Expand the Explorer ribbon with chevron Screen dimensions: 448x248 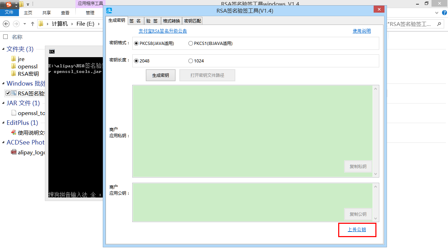point(436,13)
